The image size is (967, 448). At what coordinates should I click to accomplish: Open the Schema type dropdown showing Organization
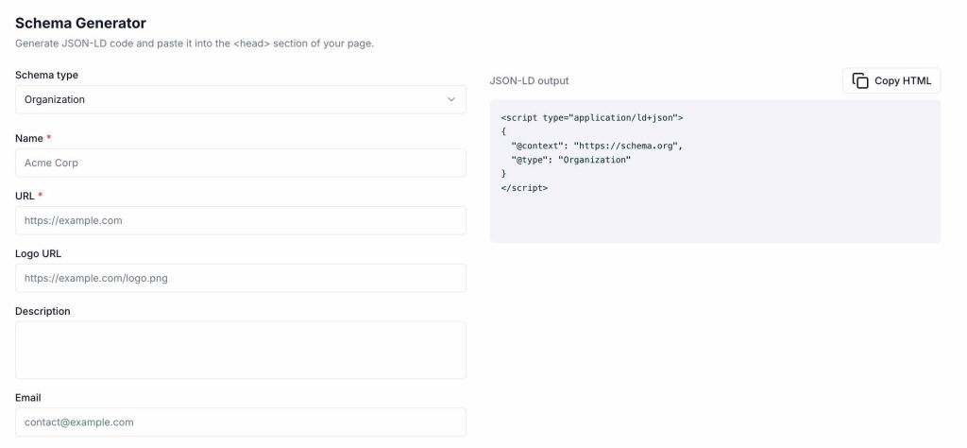coord(241,99)
